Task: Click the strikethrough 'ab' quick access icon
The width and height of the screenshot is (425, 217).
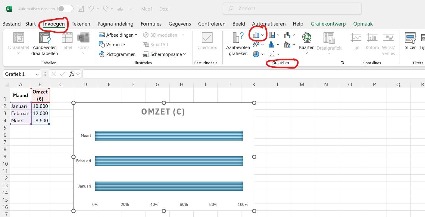Action: coord(120,9)
